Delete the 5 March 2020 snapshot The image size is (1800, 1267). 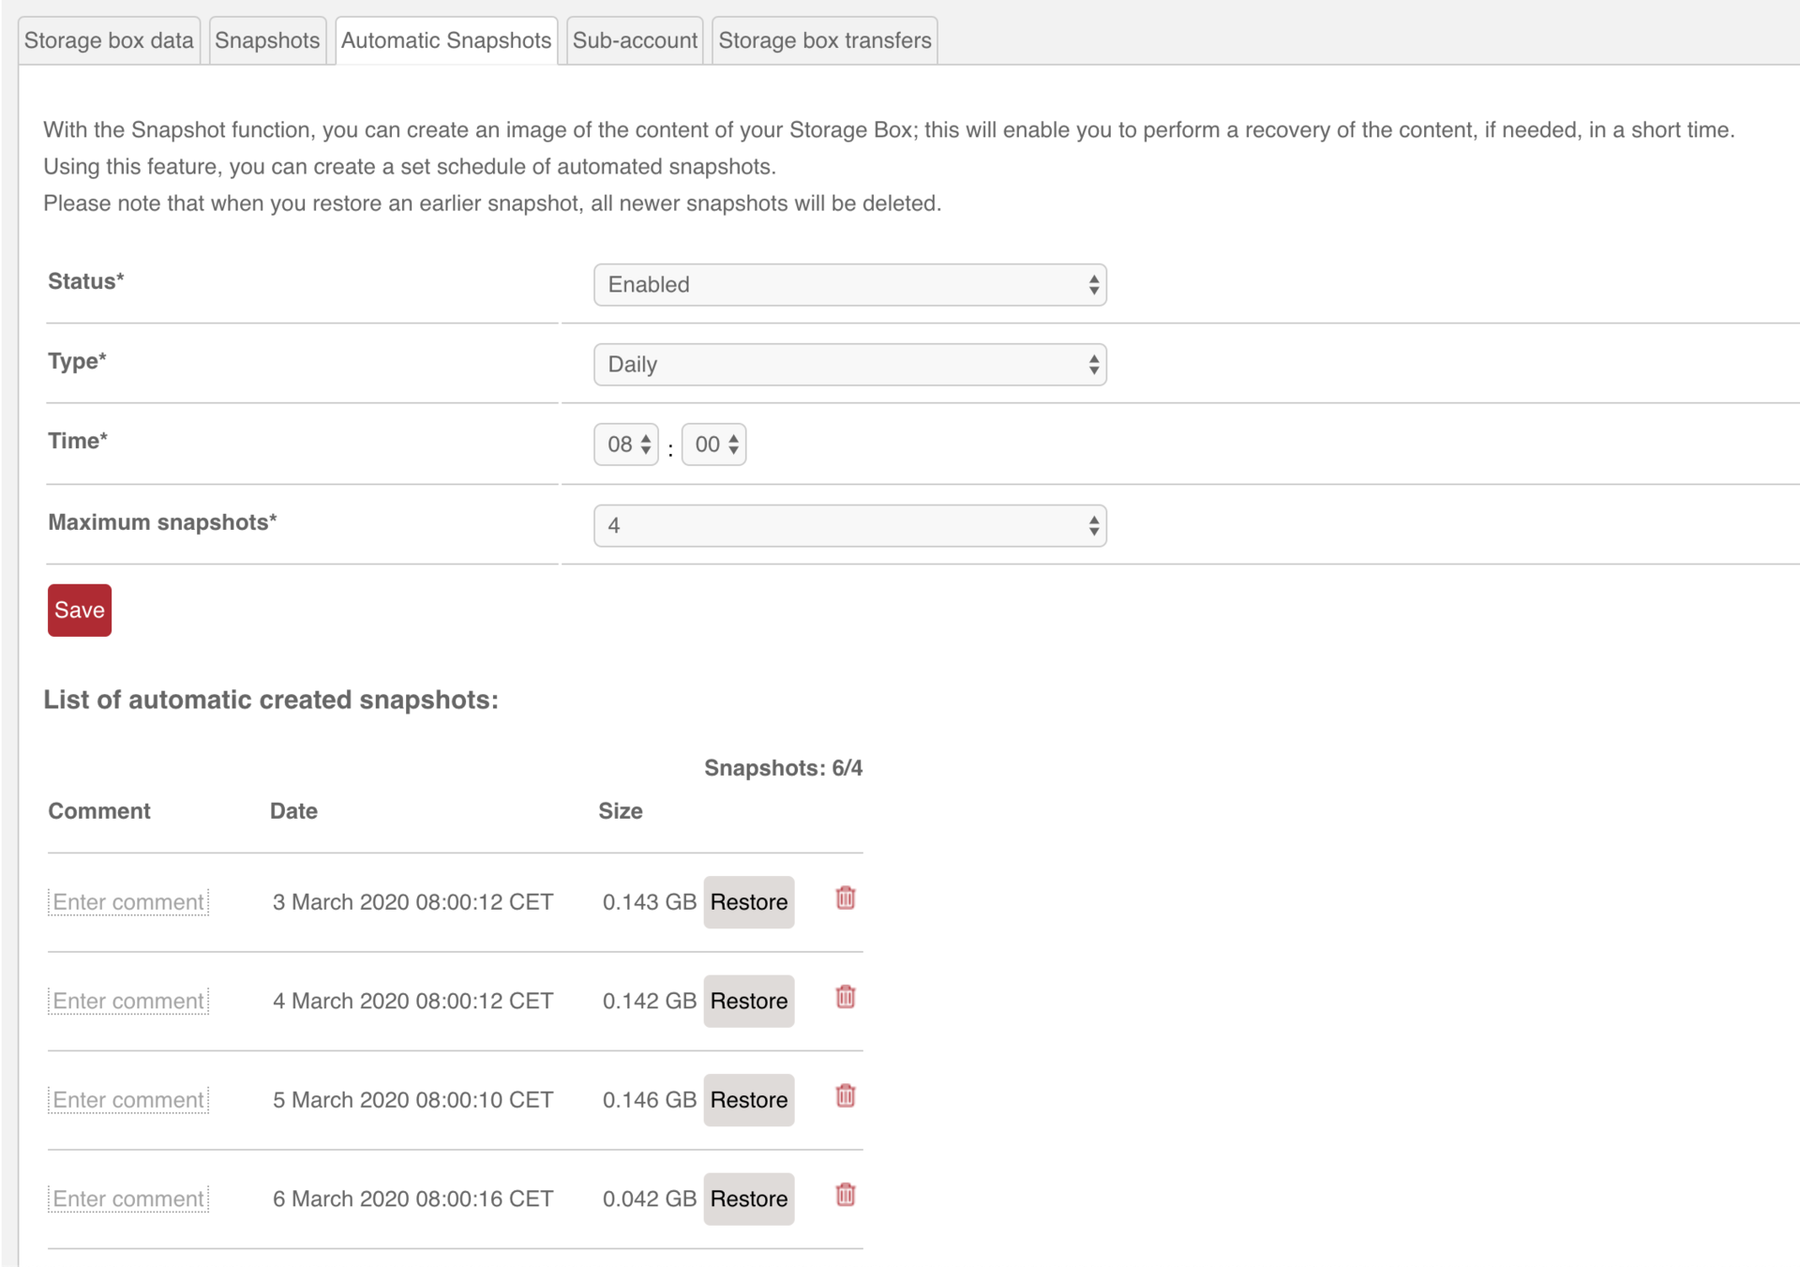(845, 1096)
